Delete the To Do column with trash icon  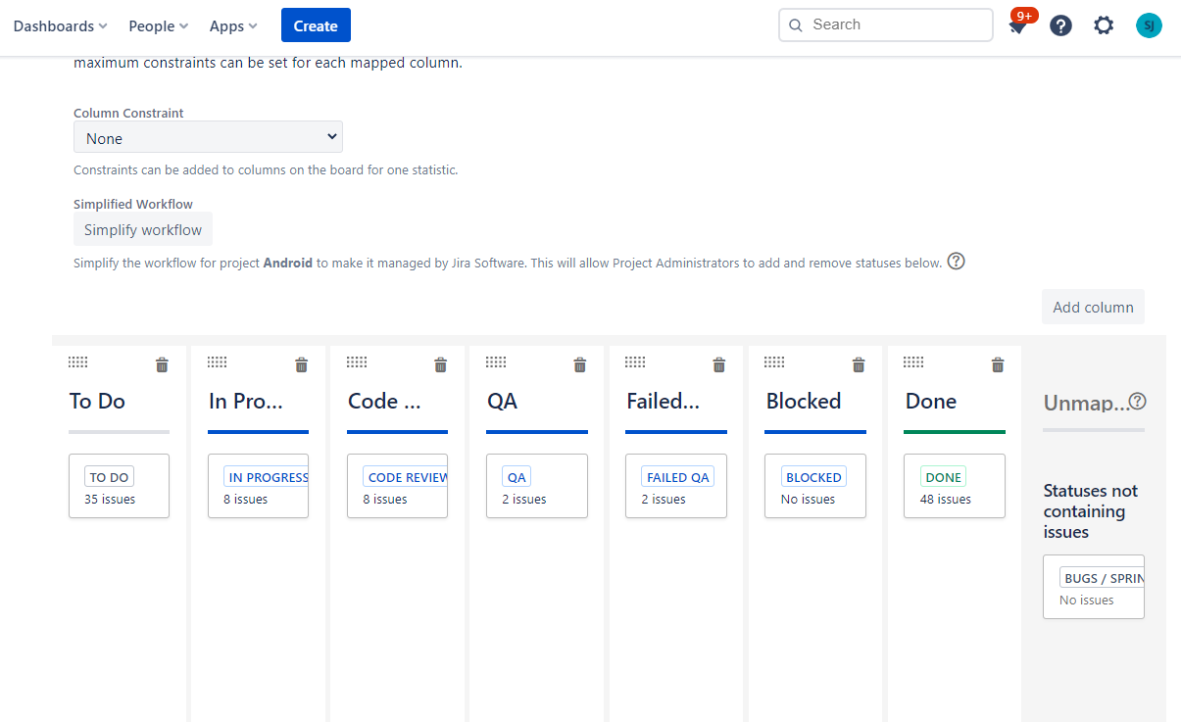pyautogui.click(x=162, y=365)
